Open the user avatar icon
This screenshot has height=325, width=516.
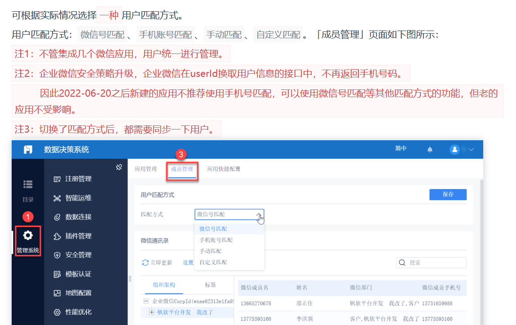coord(454,150)
